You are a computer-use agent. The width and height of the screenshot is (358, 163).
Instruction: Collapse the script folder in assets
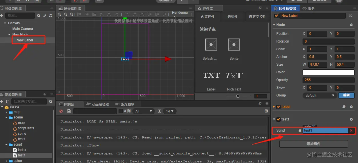[7, 145]
